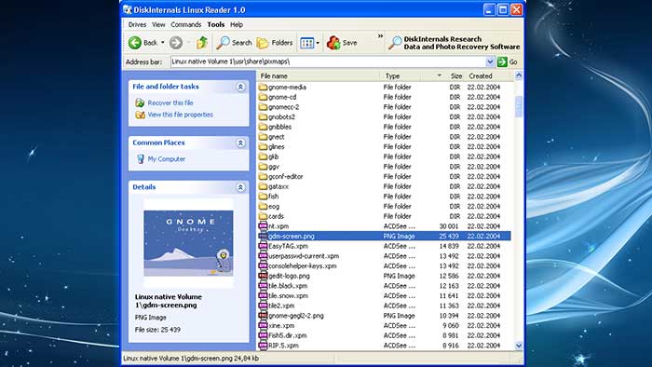The width and height of the screenshot is (652, 367).
Task: Click the View this file properties icon
Action: click(140, 115)
